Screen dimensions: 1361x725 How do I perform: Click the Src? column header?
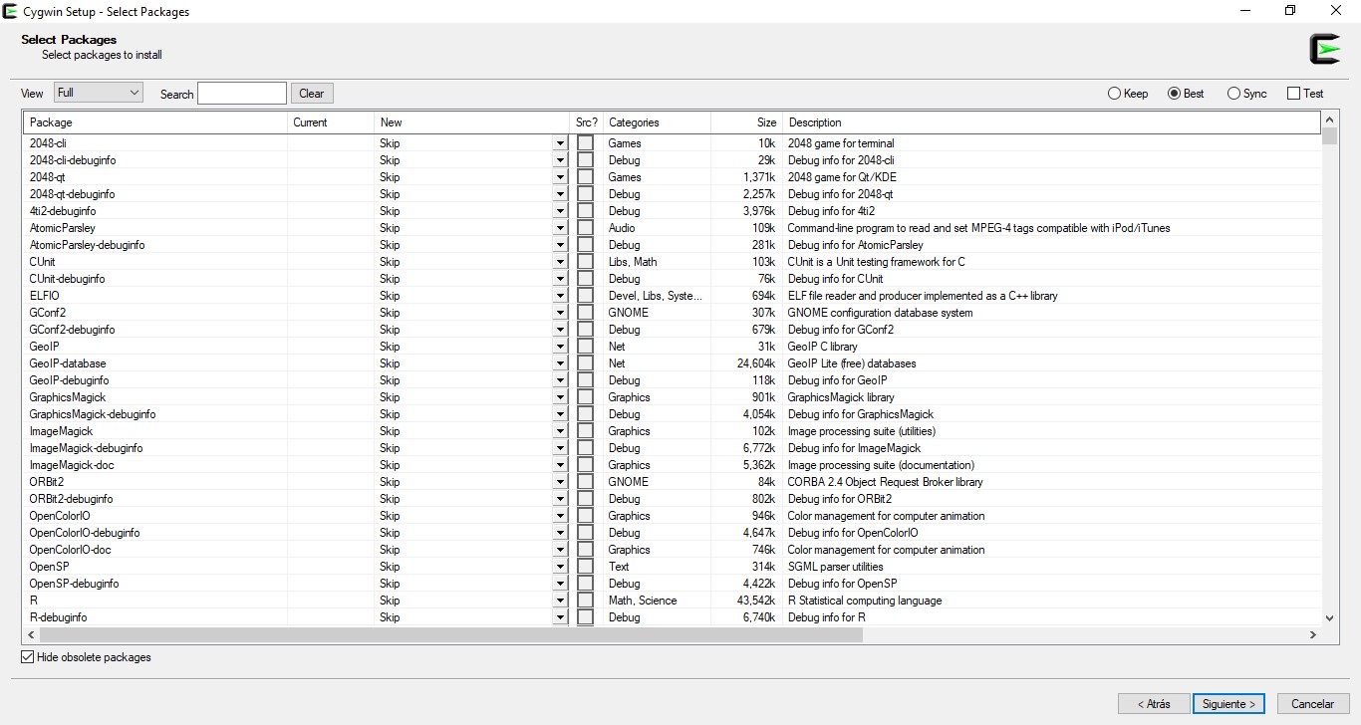(586, 122)
